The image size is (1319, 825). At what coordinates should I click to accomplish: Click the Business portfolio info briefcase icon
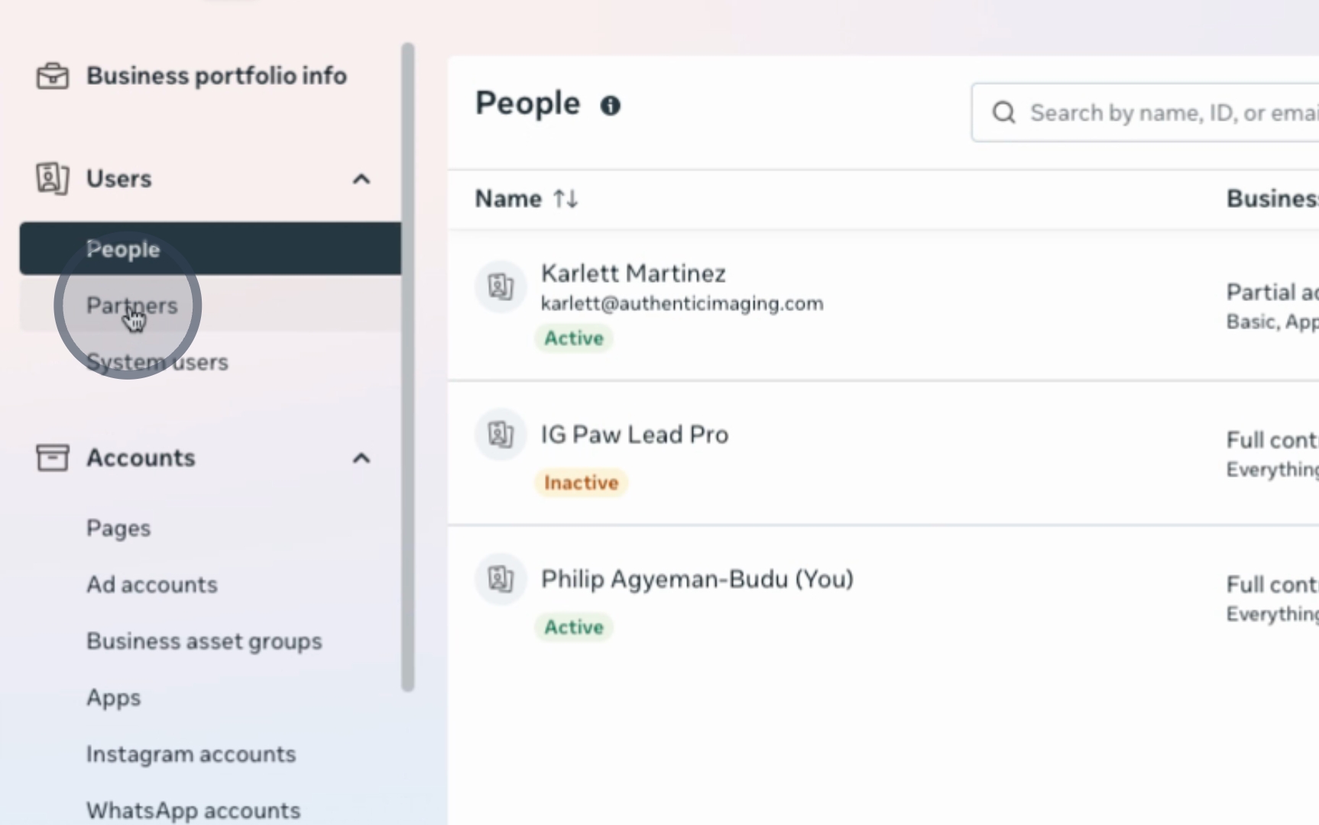pyautogui.click(x=52, y=76)
